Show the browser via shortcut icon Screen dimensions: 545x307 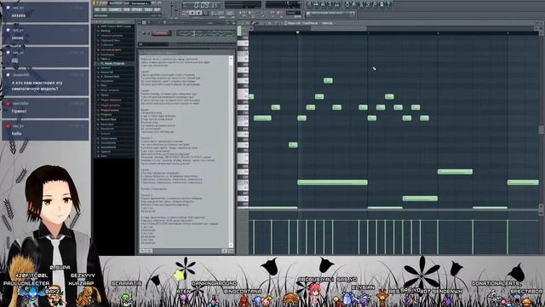pos(330,4)
